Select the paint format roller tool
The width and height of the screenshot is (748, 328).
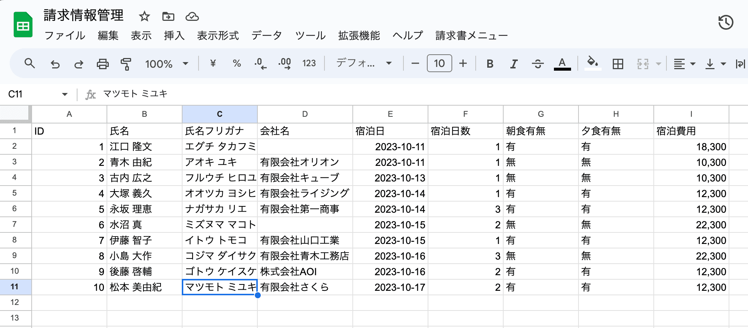[126, 64]
